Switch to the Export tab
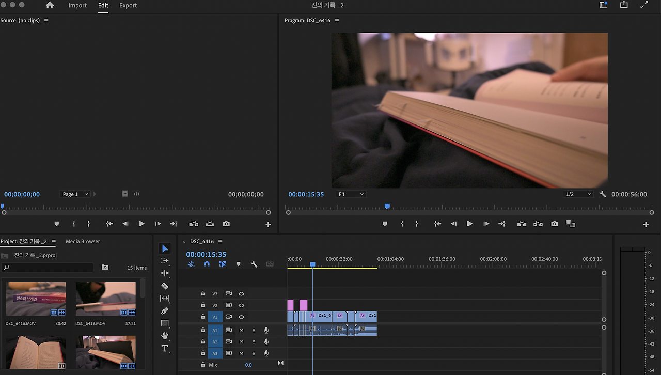This screenshot has width=661, height=375. (128, 5)
